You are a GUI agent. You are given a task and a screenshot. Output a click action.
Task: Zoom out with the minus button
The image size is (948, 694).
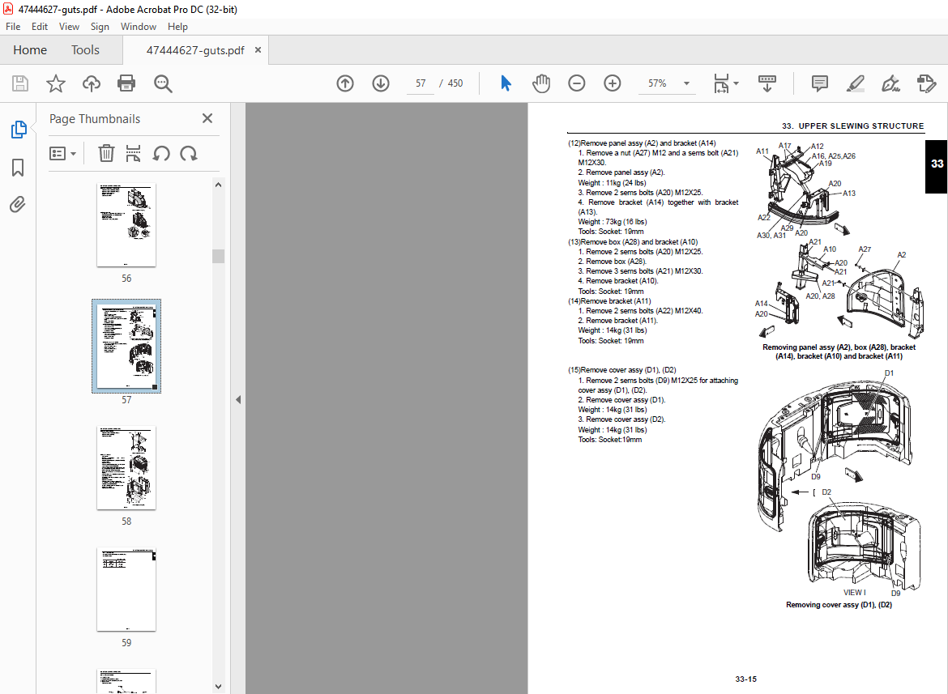577,83
